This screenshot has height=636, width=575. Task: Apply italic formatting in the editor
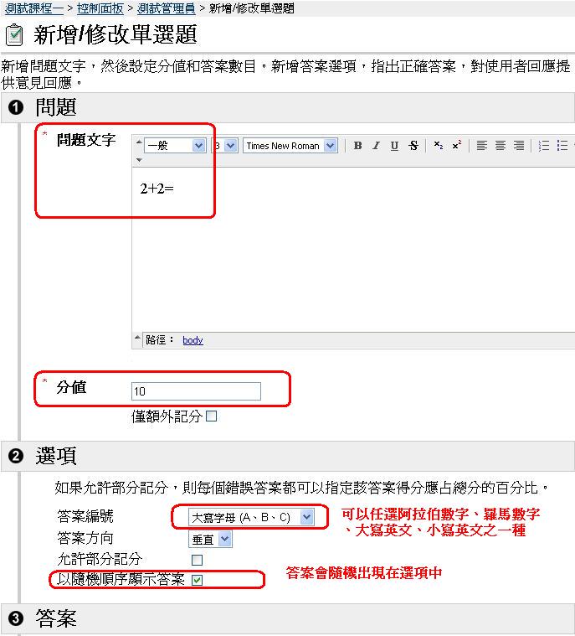376,146
